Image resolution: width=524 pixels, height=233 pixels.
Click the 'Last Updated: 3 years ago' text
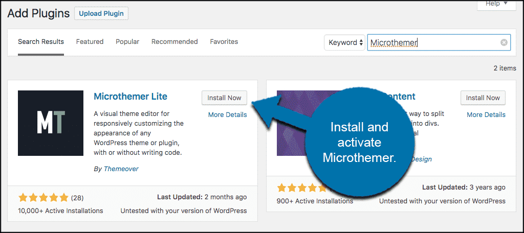(x=464, y=187)
